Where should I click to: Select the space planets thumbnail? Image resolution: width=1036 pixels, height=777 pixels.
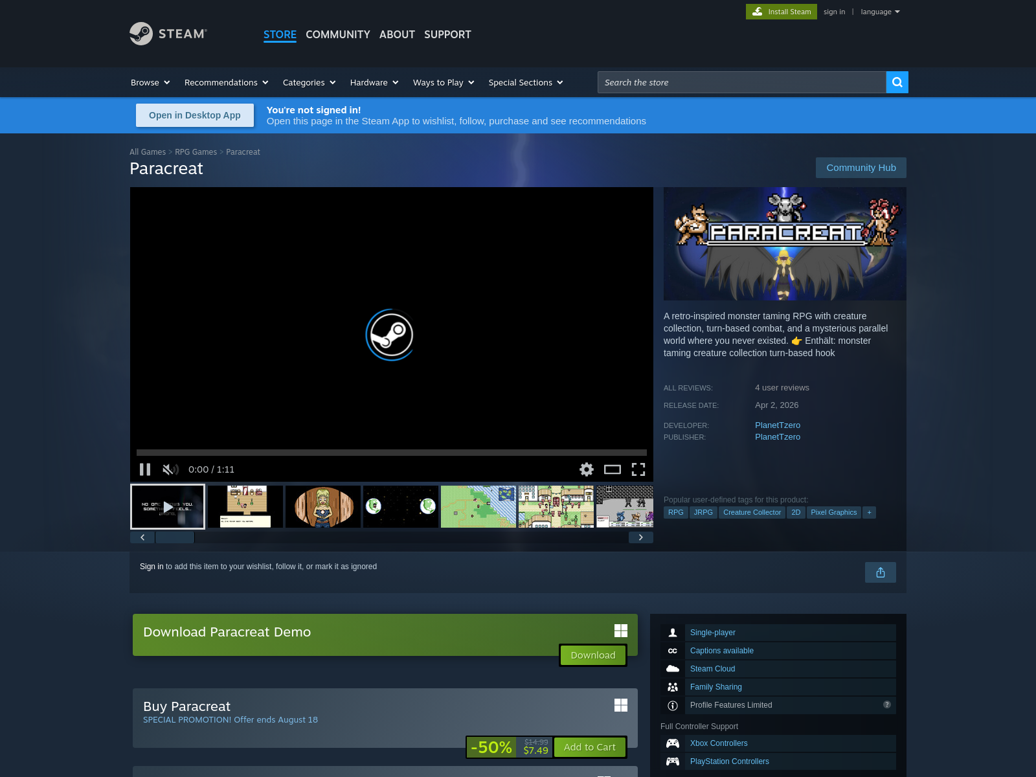[x=401, y=506]
